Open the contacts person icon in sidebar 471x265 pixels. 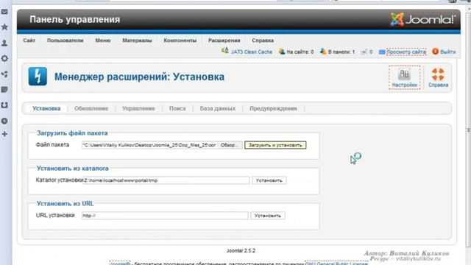click(x=4, y=43)
